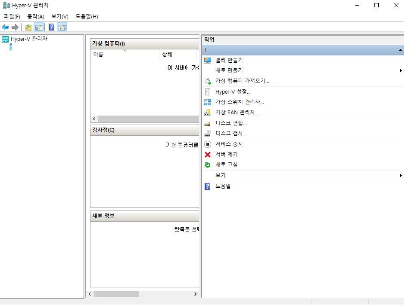Open 가상 스위치 관리자...
Image resolution: width=405 pixels, height=305 pixels.
coord(240,102)
